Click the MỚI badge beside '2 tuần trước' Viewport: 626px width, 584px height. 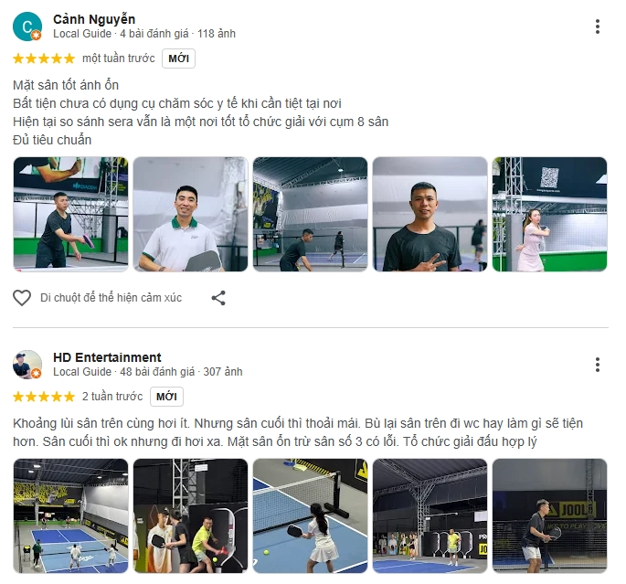click(166, 397)
